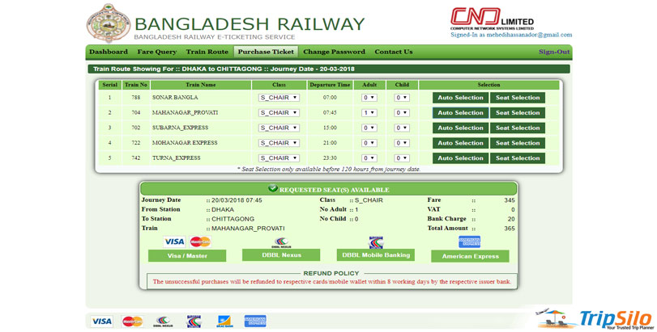Click Auto Selection for MOHANAGAR EXPRESS

(x=460, y=143)
